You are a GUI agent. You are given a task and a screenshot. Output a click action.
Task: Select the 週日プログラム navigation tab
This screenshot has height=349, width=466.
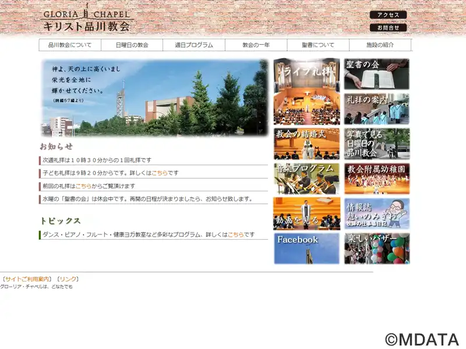coord(194,44)
